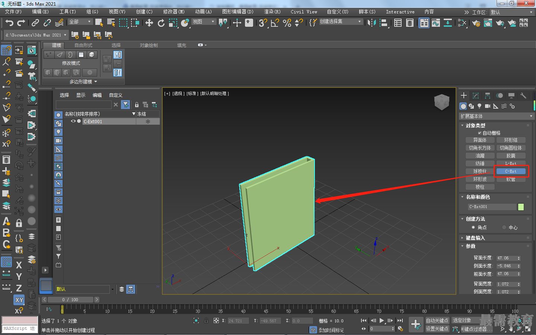Select the Move transform tool

click(149, 23)
